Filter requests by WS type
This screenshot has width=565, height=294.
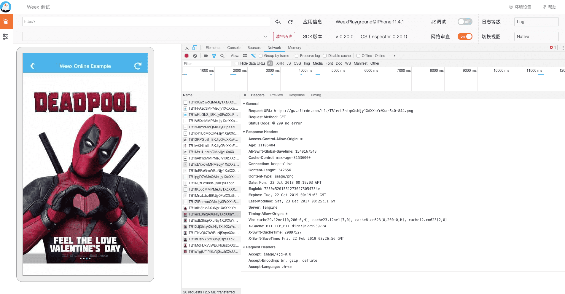coord(348,63)
